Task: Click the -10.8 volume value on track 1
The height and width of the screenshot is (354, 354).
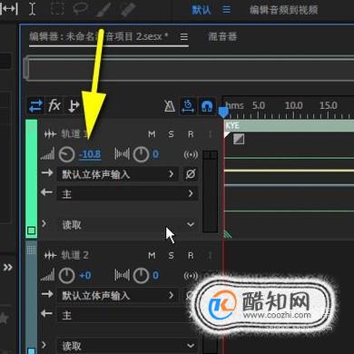Action: click(90, 154)
